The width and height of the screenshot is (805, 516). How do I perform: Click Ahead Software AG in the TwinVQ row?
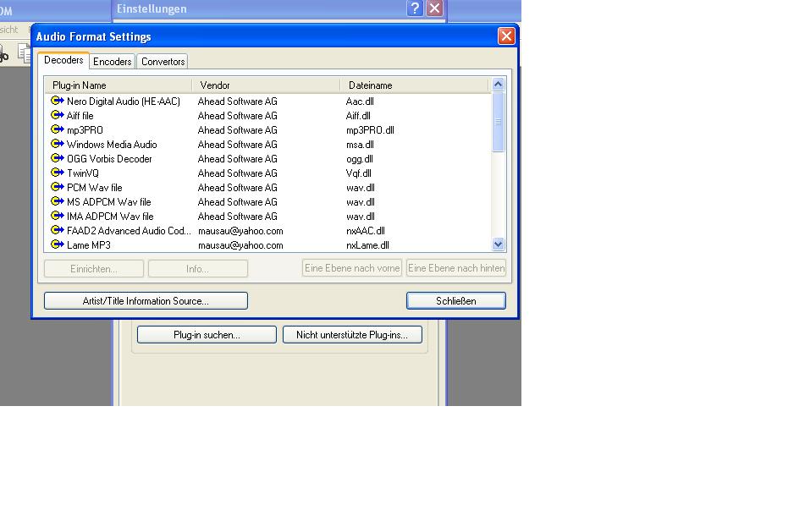(237, 173)
